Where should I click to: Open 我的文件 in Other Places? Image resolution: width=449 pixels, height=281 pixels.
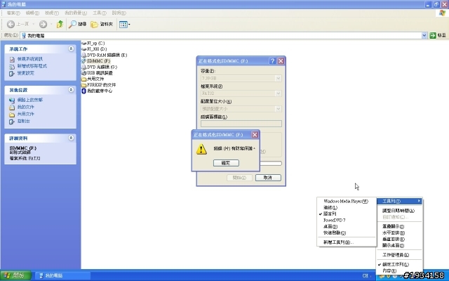coord(25,107)
